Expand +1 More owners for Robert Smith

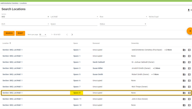tap(155, 74)
